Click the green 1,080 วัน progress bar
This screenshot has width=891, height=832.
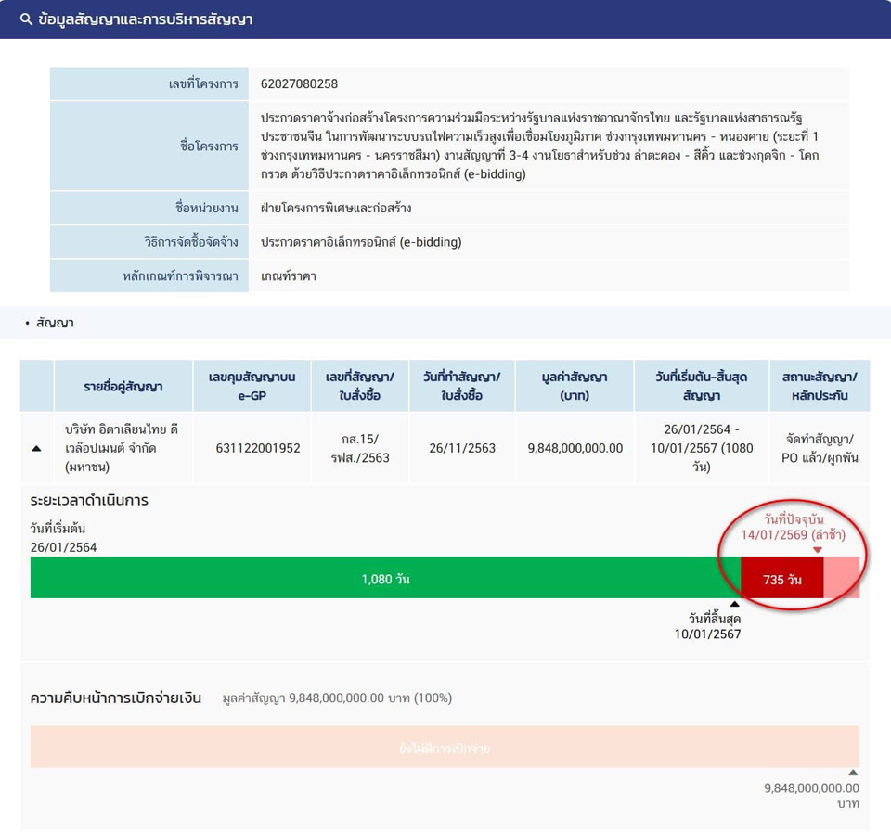click(385, 579)
